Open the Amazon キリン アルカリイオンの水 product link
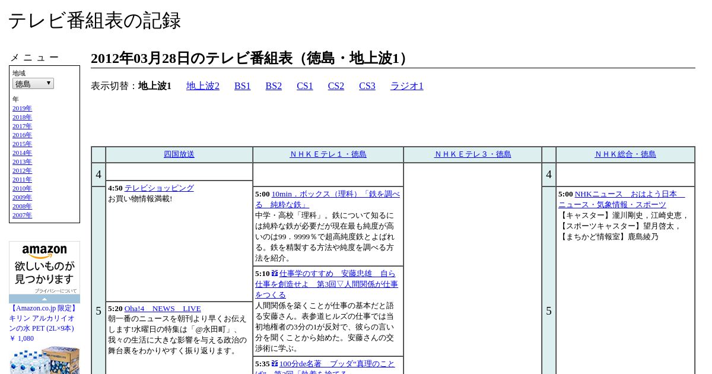The width and height of the screenshot is (712, 374). pos(43,318)
